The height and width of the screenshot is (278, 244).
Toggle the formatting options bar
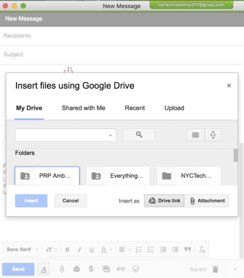coord(43,269)
